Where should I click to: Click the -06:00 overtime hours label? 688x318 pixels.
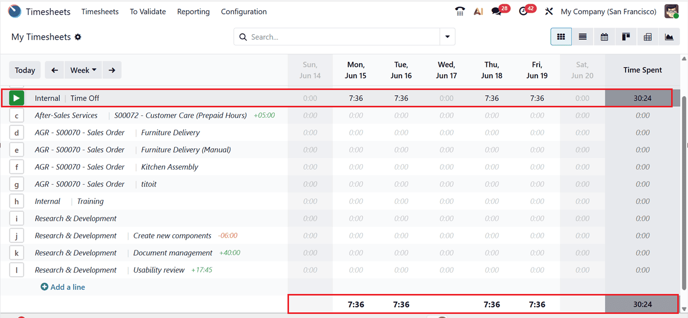[228, 236]
